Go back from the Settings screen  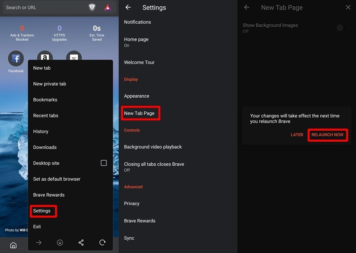pyautogui.click(x=128, y=7)
